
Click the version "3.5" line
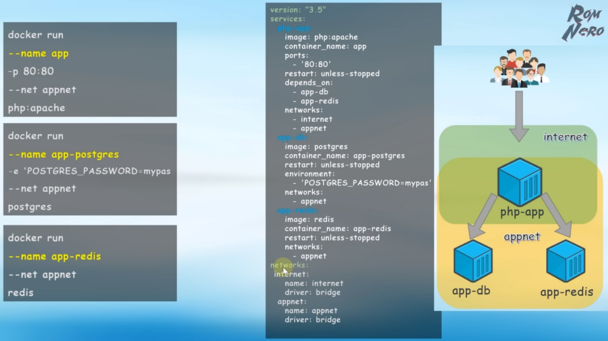(x=298, y=10)
